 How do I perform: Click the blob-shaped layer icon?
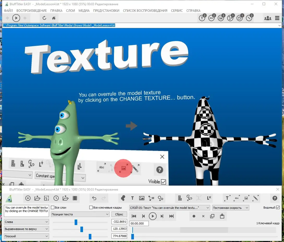coord(123,198)
